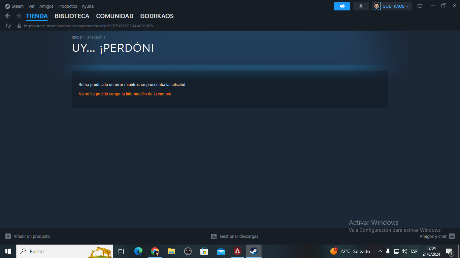Go to the COMUNIDAD tab
This screenshot has height=258, width=460.
click(114, 16)
